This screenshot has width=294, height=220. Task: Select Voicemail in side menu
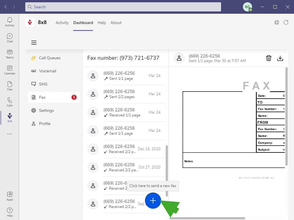[47, 71]
